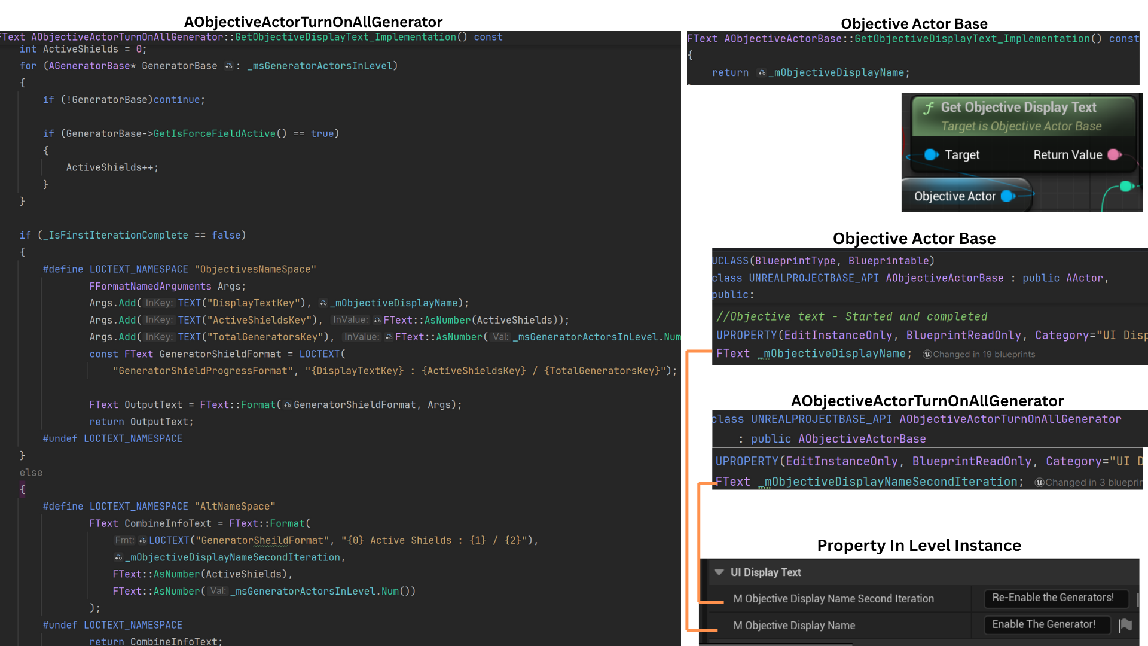Open Changed in 19 blueprints link
Image resolution: width=1148 pixels, height=646 pixels.
tap(984, 354)
